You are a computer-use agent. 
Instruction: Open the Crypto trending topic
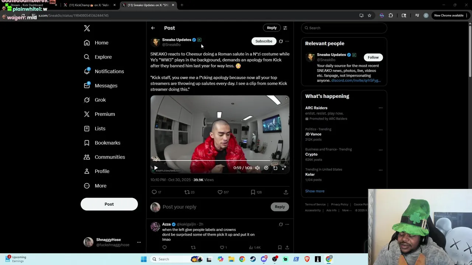tap(311, 155)
